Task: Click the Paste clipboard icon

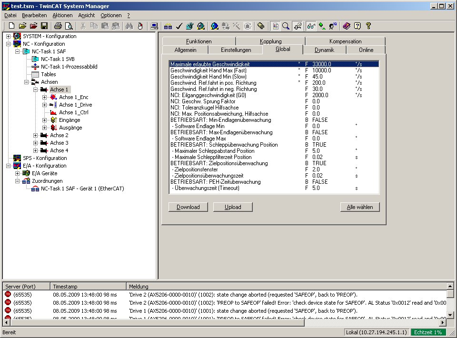Action: coord(105,26)
